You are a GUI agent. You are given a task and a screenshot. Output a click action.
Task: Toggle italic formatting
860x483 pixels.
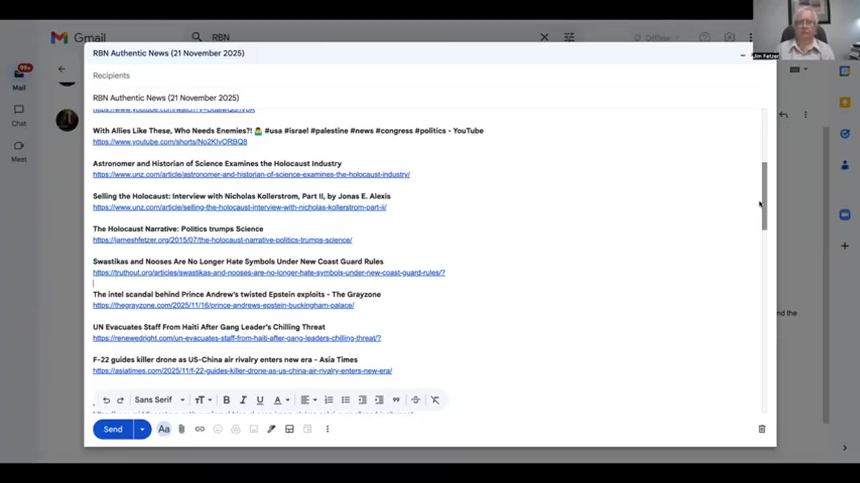pyautogui.click(x=243, y=400)
